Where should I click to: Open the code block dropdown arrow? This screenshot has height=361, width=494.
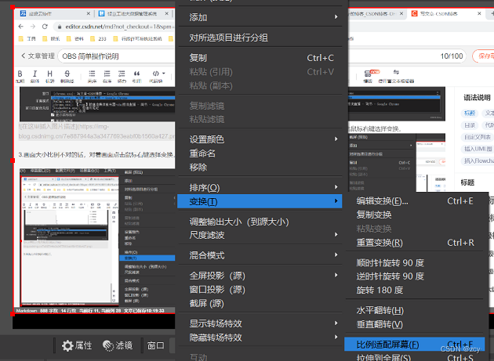coord(164,74)
